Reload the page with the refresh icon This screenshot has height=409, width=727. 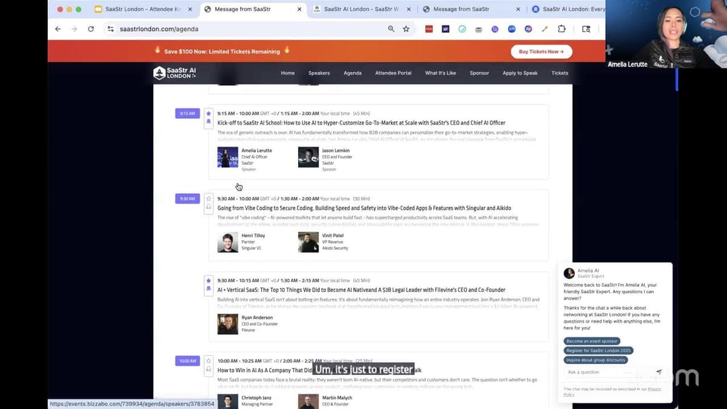[91, 29]
